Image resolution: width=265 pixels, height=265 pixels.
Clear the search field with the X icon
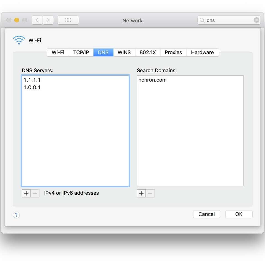256,20
